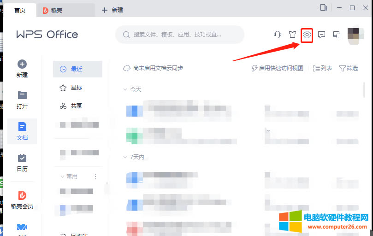Open the green spreadsheet file under 今天
Viewport: 373px width, 236px height.
242,136
